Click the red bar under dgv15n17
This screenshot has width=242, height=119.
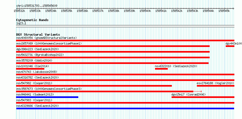[203, 97]
